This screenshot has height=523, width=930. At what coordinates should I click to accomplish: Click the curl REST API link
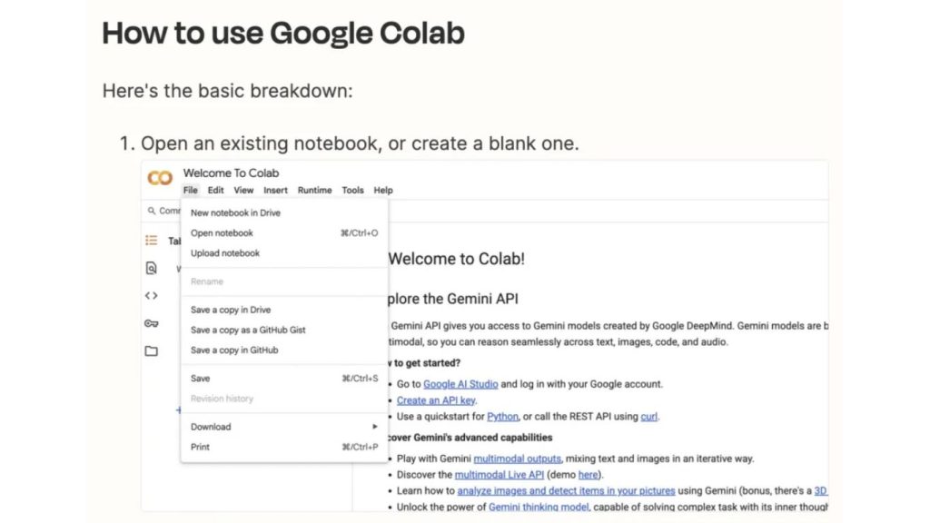(648, 417)
